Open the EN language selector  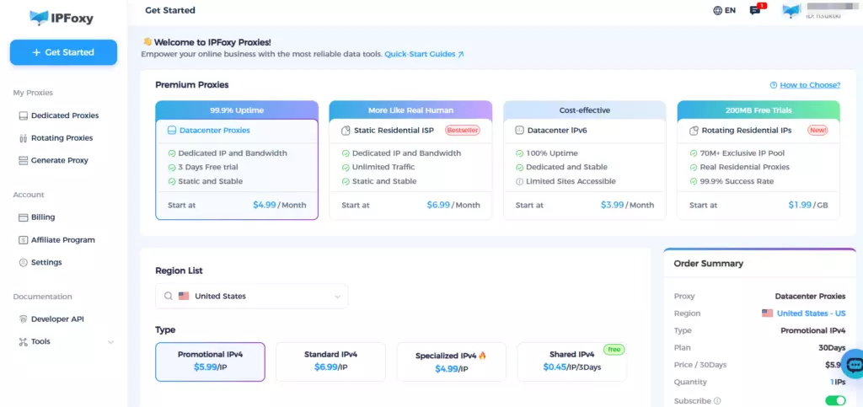[x=730, y=11]
